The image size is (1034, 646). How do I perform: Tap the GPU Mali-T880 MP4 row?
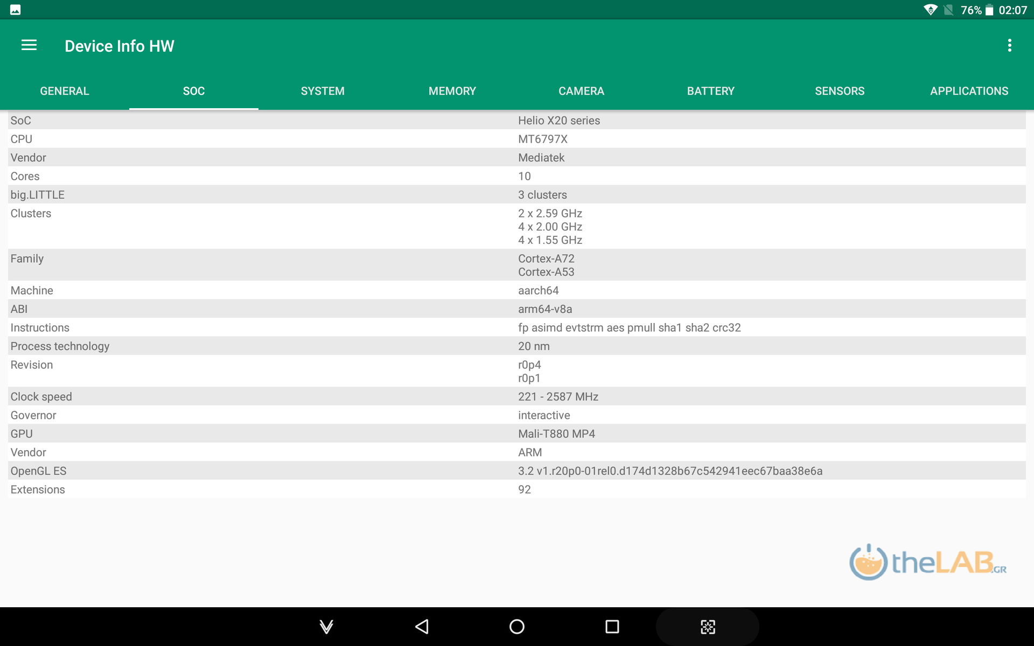tap(517, 434)
